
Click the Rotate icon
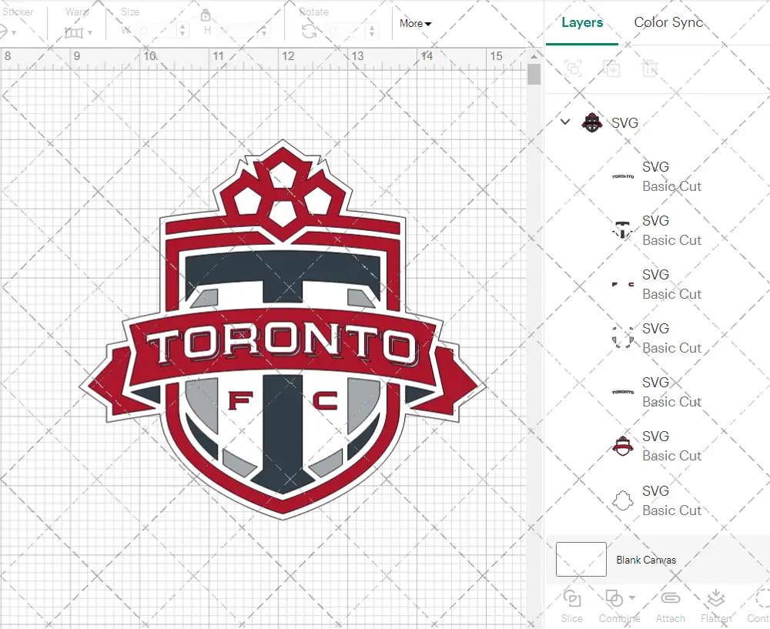tap(309, 32)
